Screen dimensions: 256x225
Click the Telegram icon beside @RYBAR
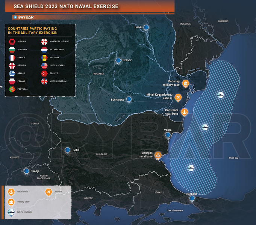click(x=15, y=17)
